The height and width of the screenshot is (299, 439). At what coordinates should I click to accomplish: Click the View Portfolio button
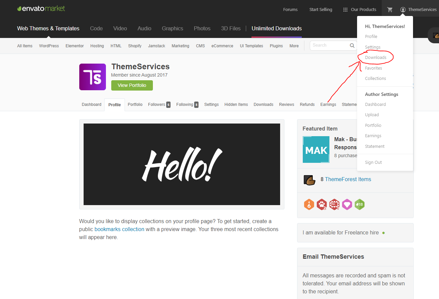132,85
